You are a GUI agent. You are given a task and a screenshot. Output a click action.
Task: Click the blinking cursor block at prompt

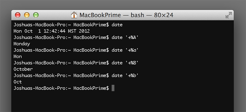113,88
